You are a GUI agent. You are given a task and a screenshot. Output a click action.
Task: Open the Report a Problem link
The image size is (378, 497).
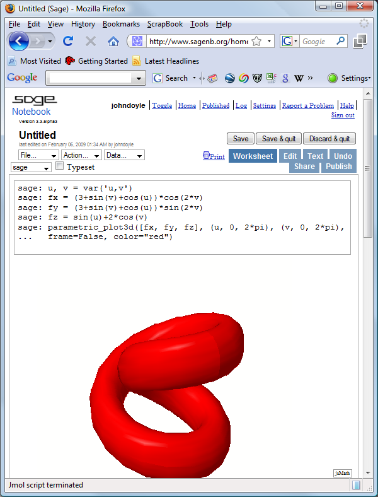(x=307, y=105)
